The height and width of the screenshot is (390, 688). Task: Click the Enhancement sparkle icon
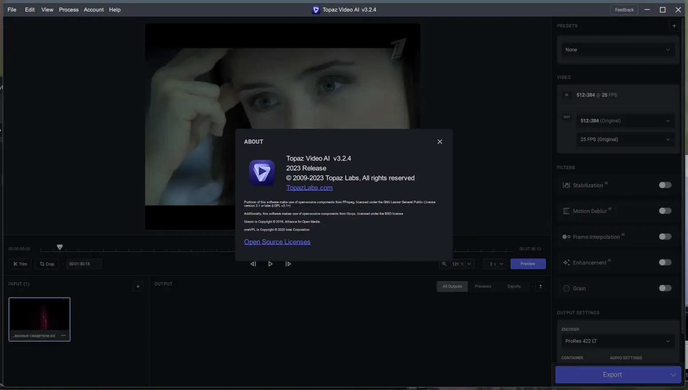(x=566, y=263)
